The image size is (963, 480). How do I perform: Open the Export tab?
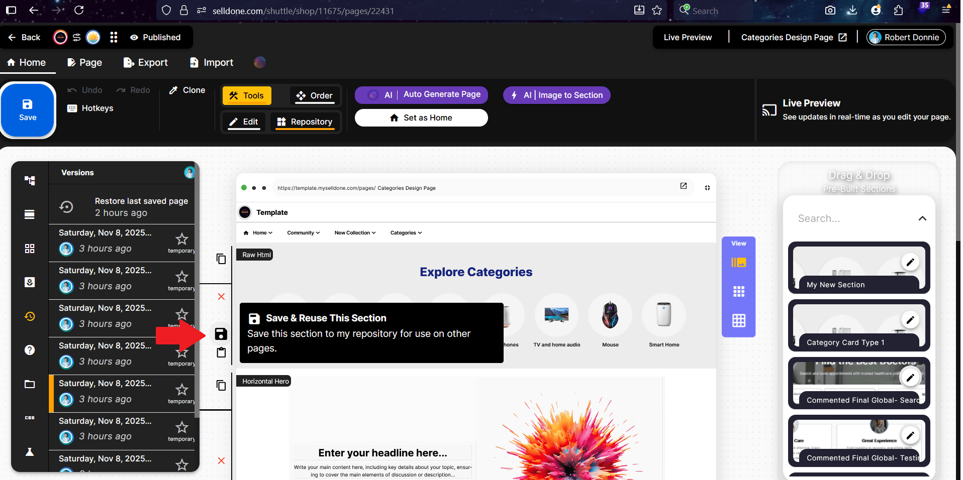point(146,62)
